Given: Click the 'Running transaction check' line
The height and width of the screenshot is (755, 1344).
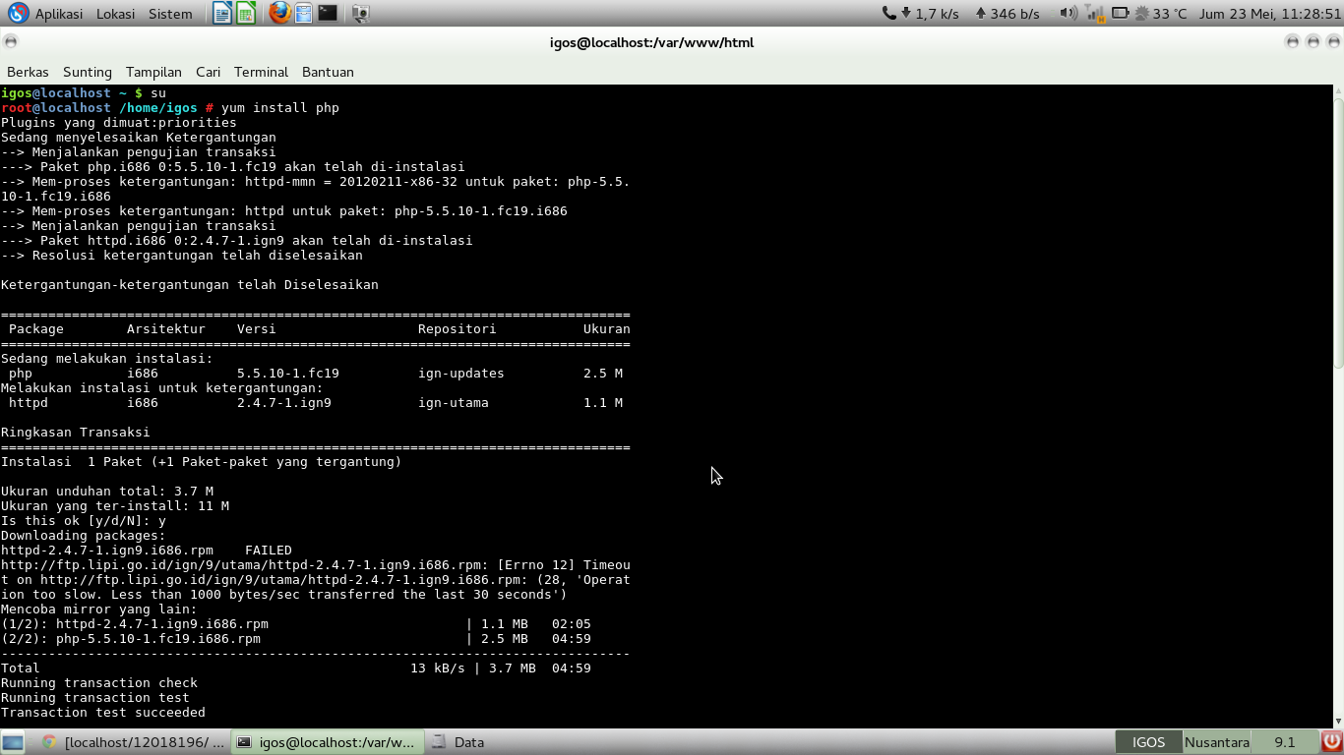Looking at the screenshot, I should click(x=99, y=683).
